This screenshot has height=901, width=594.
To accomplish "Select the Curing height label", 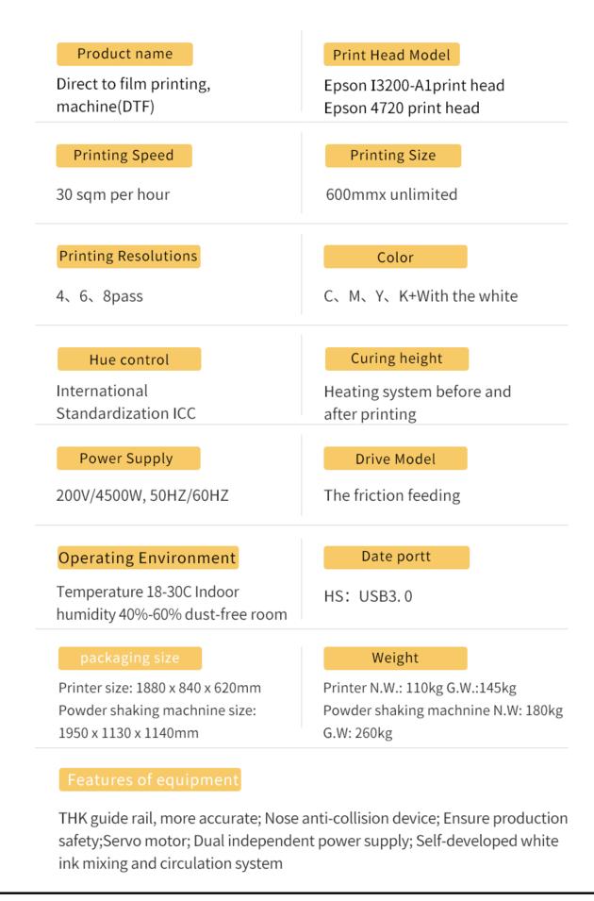I will coord(397,359).
